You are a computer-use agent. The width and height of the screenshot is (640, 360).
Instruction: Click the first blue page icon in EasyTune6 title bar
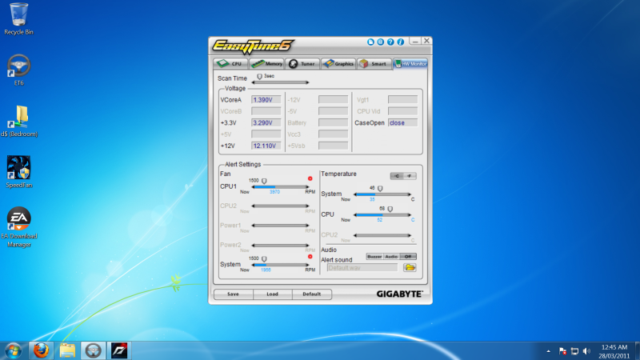tap(370, 42)
